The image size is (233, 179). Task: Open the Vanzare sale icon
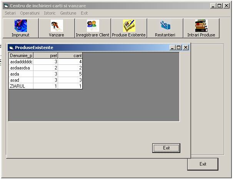click(x=57, y=26)
